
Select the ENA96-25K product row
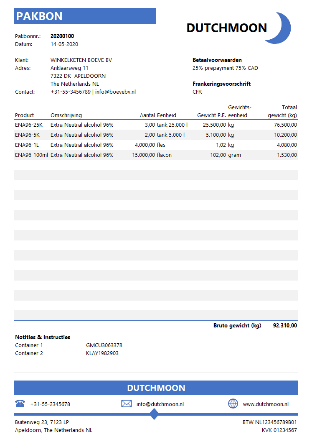[x=155, y=125]
